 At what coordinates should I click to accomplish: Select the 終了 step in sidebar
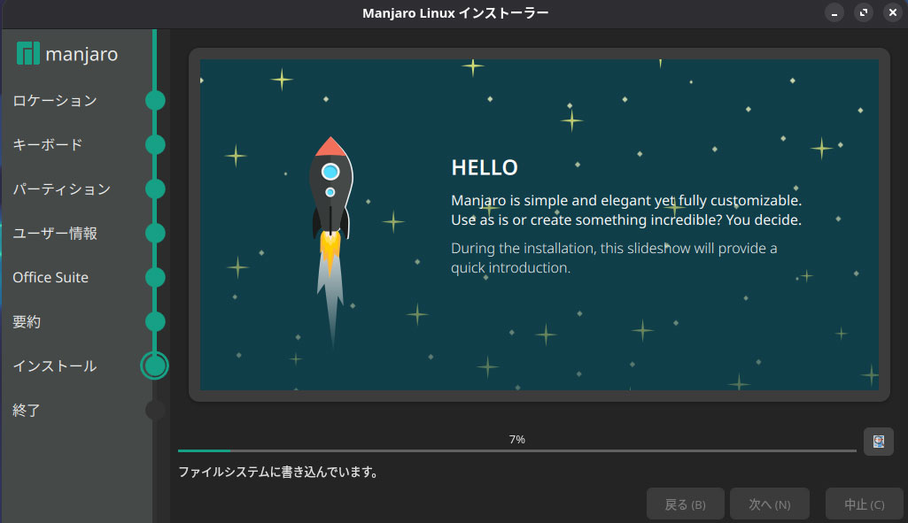click(x=27, y=411)
